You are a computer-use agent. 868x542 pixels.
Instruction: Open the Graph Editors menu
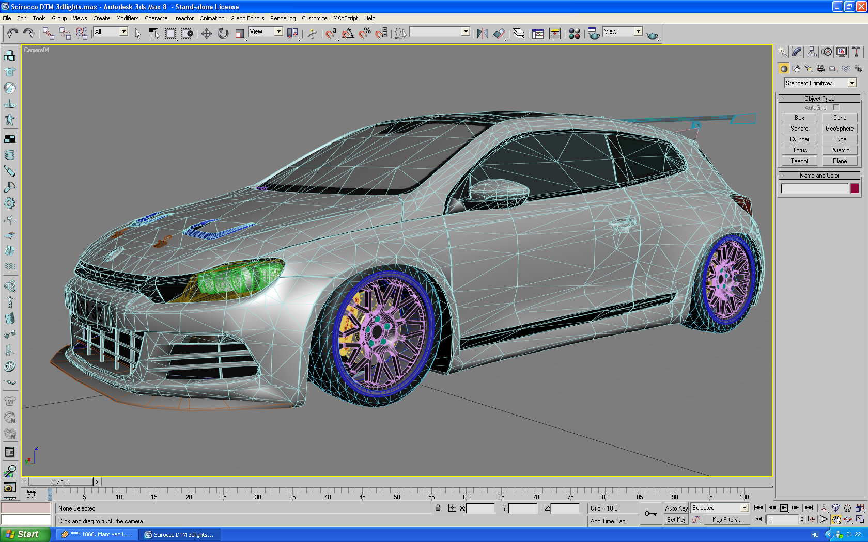pos(247,18)
